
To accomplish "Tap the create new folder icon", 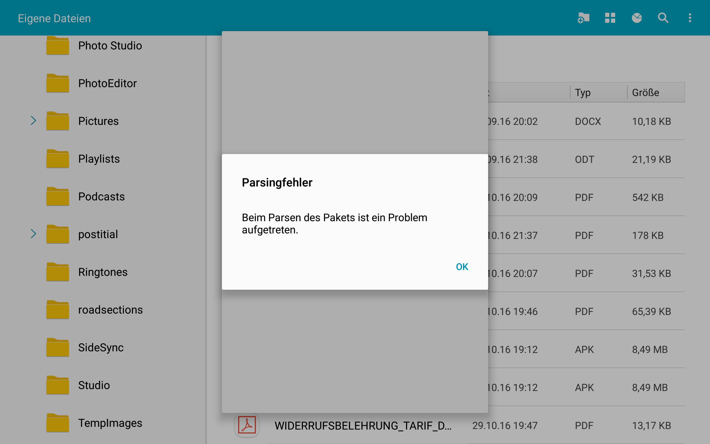I will click(583, 18).
